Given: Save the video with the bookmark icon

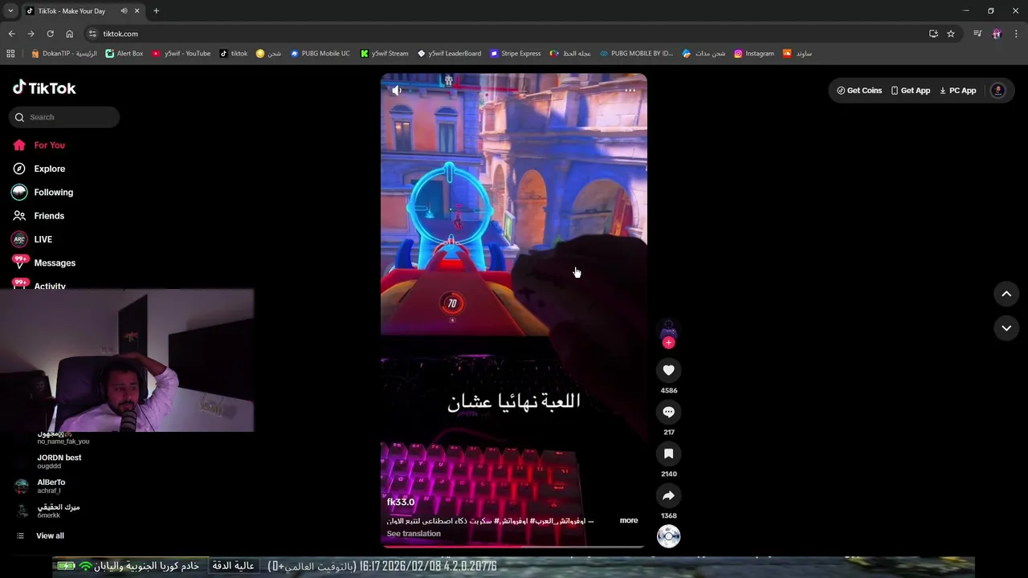Looking at the screenshot, I should tap(668, 454).
